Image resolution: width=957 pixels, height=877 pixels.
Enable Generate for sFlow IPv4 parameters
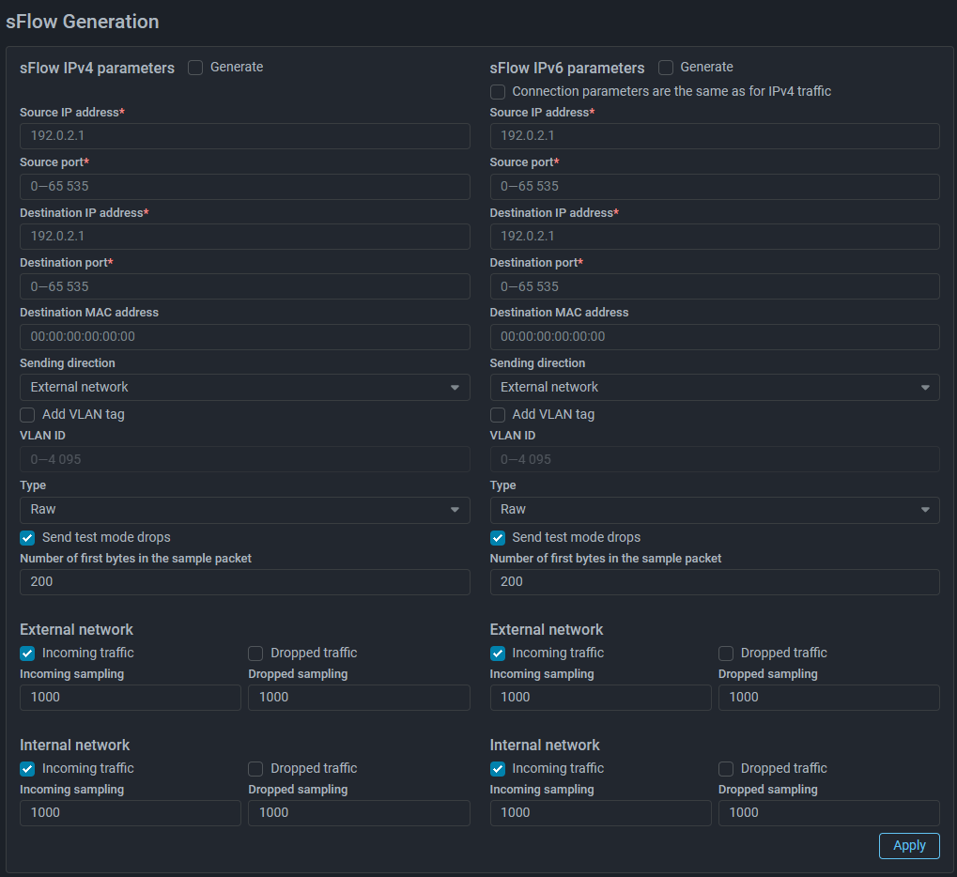[195, 68]
